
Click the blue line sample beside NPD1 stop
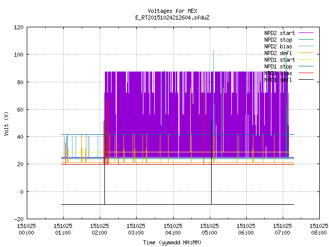coord(306,66)
